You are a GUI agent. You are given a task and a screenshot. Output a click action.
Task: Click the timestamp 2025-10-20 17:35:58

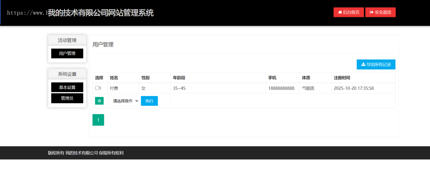(x=354, y=88)
